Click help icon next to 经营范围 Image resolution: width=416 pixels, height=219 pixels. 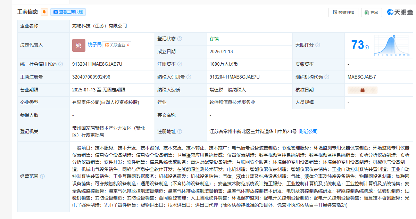pos(42,177)
